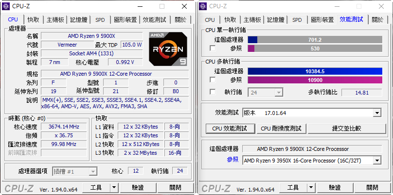Click the 驗證 button in the left window

pos(138,188)
